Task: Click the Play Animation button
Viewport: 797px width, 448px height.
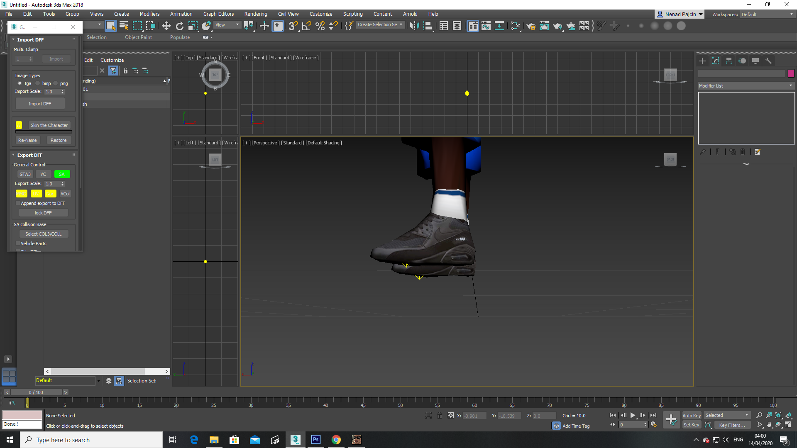Action: coord(633,415)
